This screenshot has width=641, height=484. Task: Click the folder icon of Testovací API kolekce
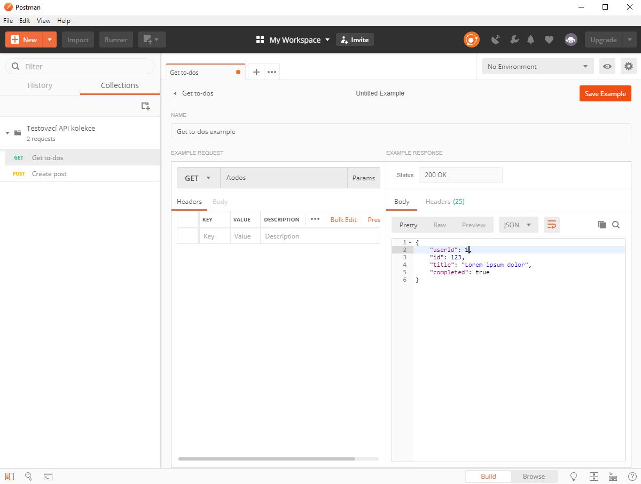(18, 133)
